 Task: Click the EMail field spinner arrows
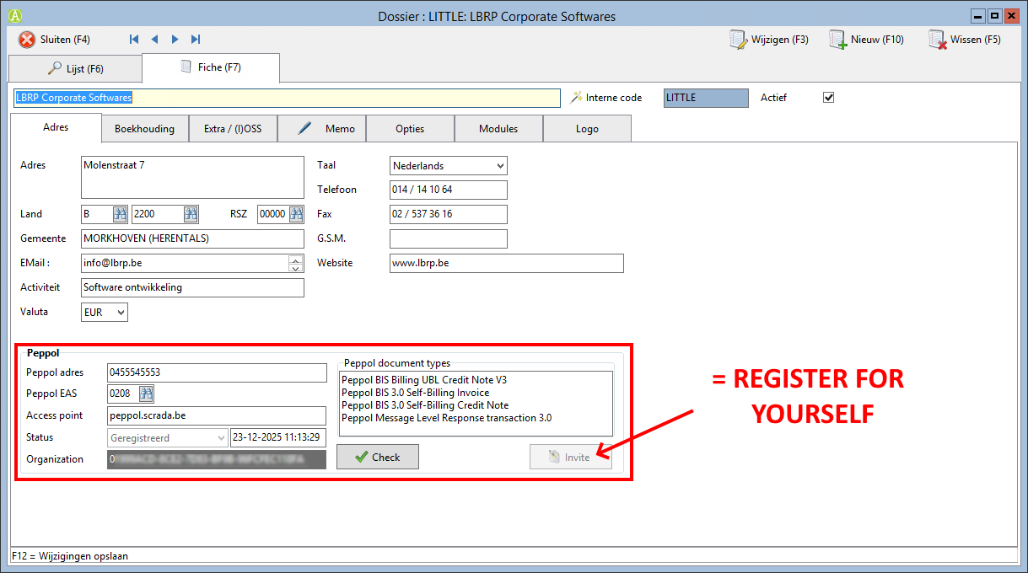pyautogui.click(x=296, y=264)
